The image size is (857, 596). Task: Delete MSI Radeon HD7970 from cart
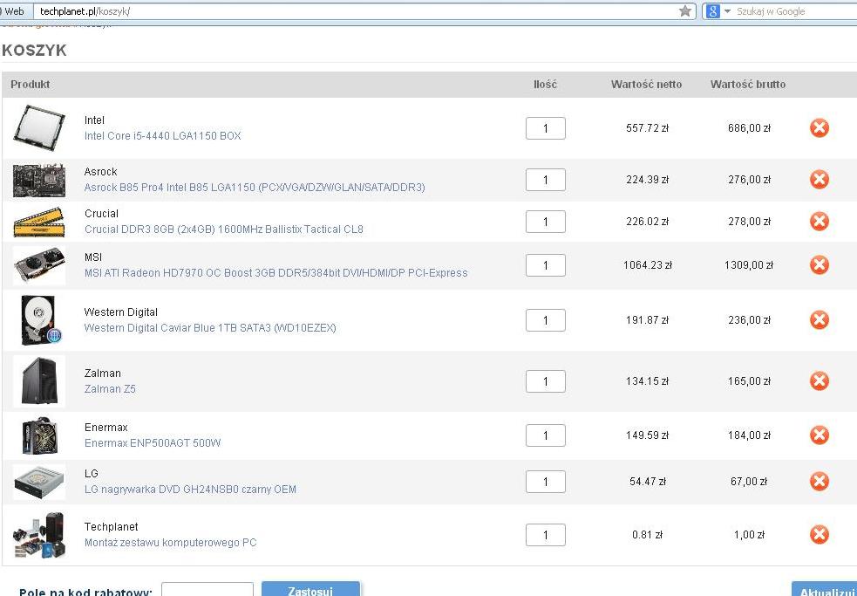pos(819,265)
